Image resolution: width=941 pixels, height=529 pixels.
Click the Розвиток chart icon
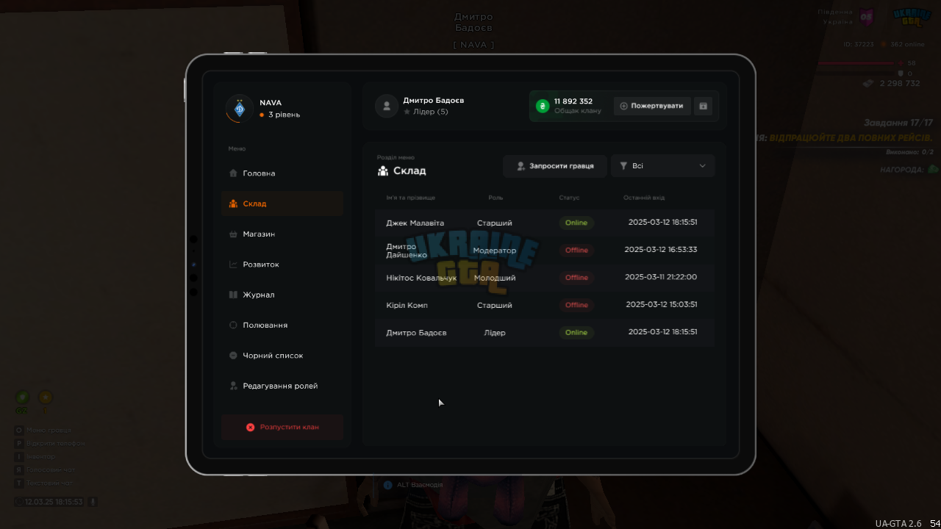coord(233,264)
